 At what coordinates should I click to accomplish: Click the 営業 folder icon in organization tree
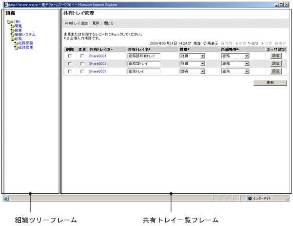coord(12,31)
